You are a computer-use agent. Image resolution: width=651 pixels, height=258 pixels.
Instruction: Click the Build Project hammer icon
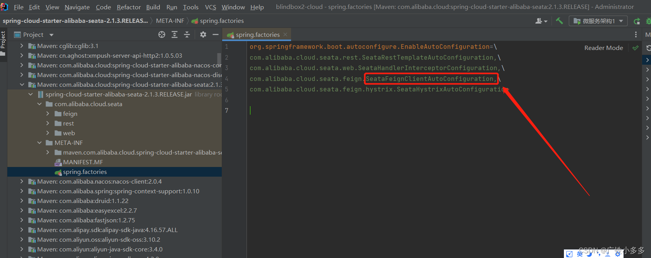click(559, 21)
